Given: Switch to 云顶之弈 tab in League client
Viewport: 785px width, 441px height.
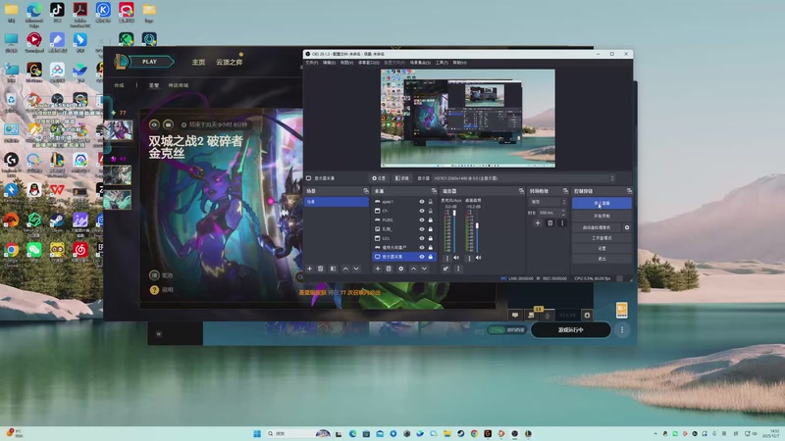Looking at the screenshot, I should (229, 62).
